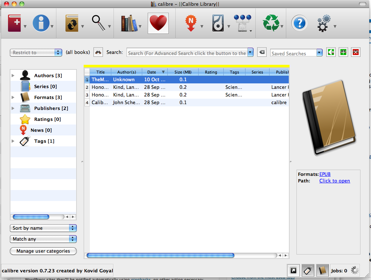Open Preferences with the gears icon

[324, 23]
